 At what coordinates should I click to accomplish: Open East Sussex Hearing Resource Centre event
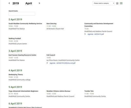[22, 55]
